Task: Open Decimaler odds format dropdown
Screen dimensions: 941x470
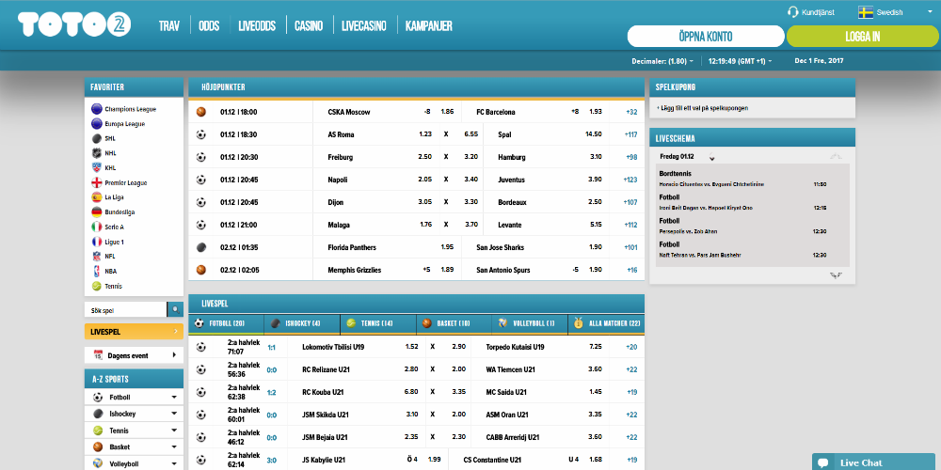Action: (x=662, y=61)
